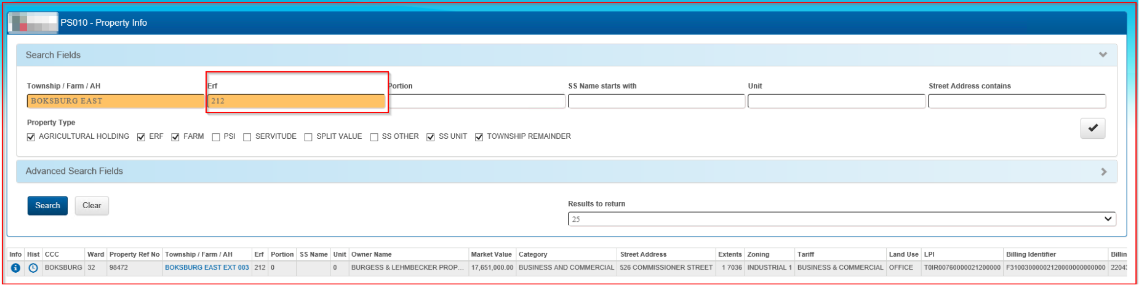1139x285 pixels.
Task: Select the Township / Farm / AH field
Action: [115, 101]
